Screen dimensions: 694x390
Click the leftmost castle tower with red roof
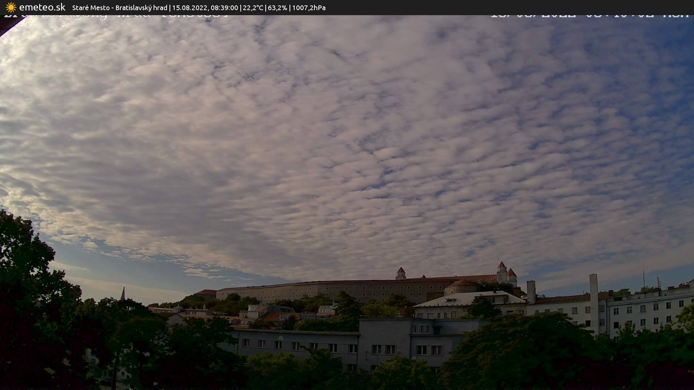(400, 273)
